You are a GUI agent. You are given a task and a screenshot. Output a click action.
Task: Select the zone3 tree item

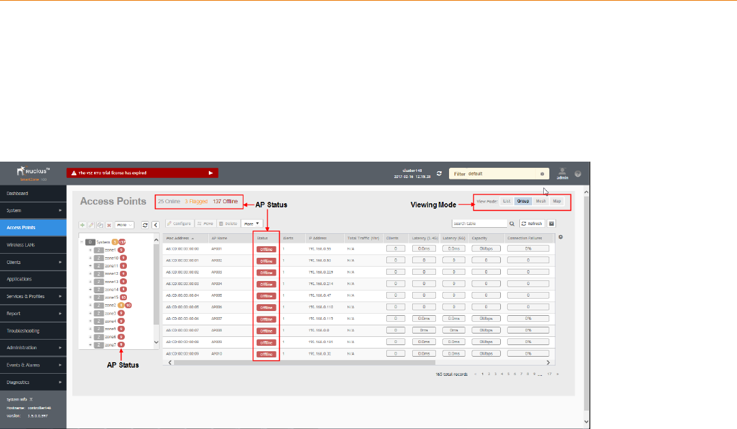[x=111, y=314]
